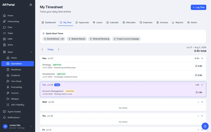Image resolution: width=211 pixels, height=132 pixels.
Task: Click the Al Portal logo
Action: click(8, 5)
